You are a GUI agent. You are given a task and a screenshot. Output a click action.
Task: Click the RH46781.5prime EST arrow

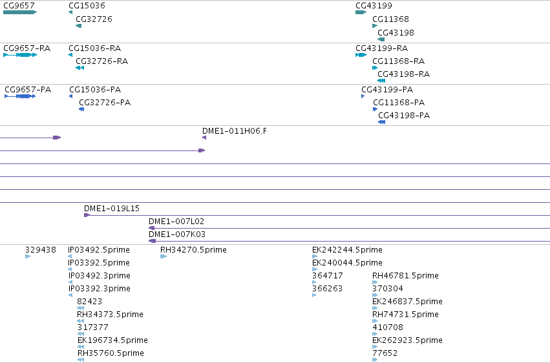pos(375,282)
